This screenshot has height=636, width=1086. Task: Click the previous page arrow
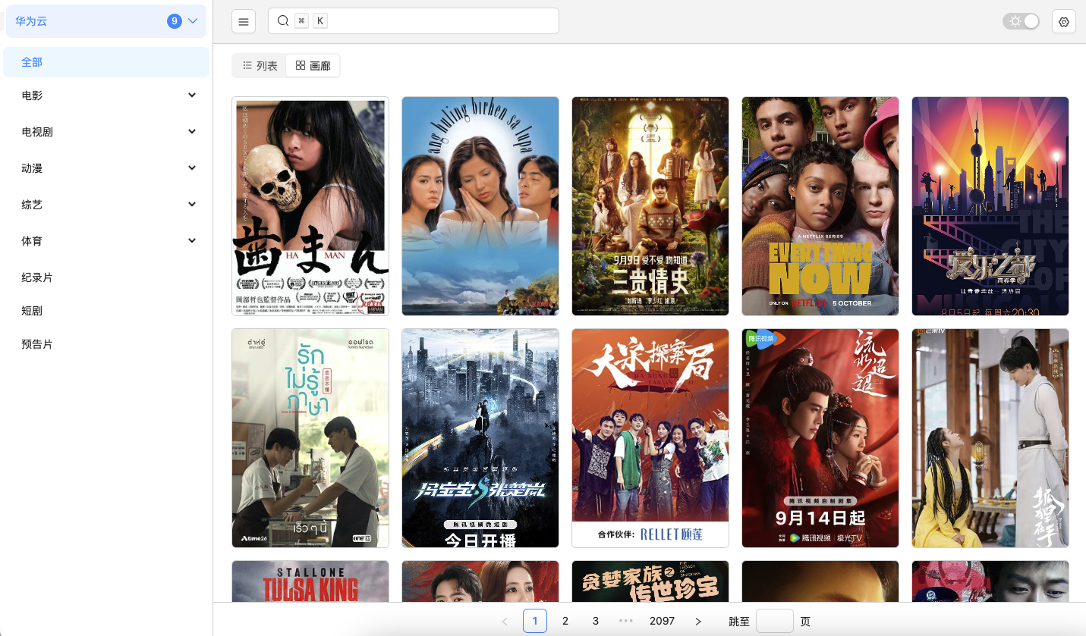click(x=505, y=621)
